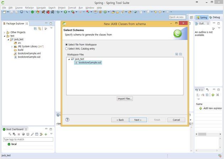Image resolution: width=224 pixels, height=159 pixels.
Task: Collapse the jaxb_test project in Package Explorer
Action: point(8,39)
